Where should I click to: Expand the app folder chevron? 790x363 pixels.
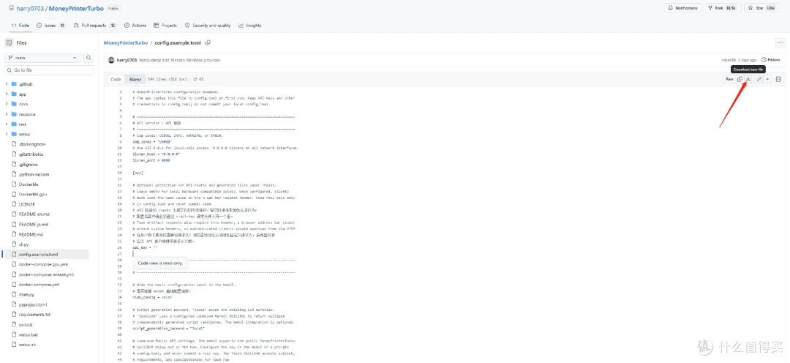[7, 94]
